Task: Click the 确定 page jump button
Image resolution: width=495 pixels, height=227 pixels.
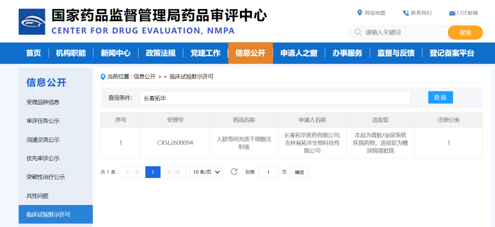Action: pos(299,172)
